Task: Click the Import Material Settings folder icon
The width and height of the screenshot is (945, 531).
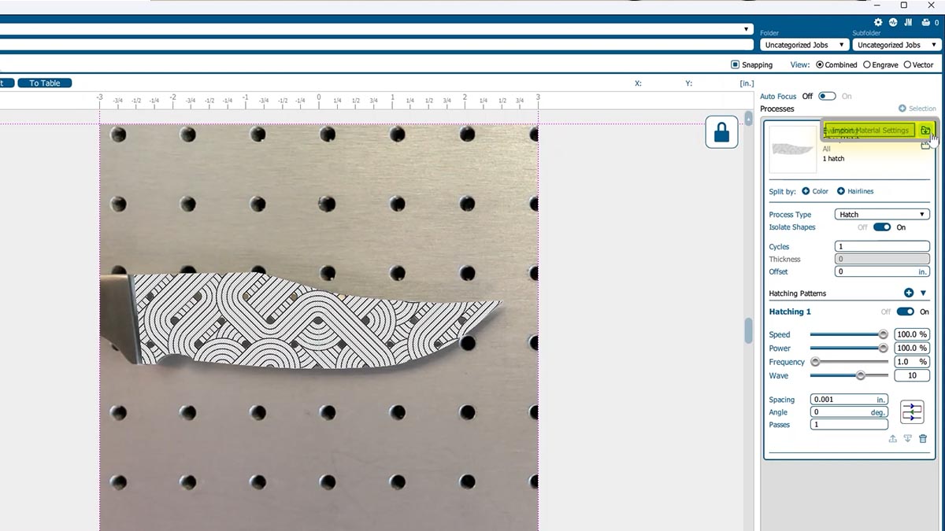Action: click(925, 131)
